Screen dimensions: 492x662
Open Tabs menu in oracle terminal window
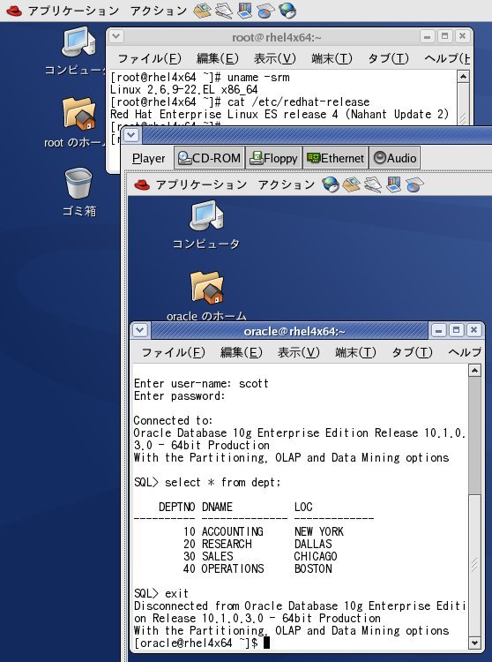[412, 352]
